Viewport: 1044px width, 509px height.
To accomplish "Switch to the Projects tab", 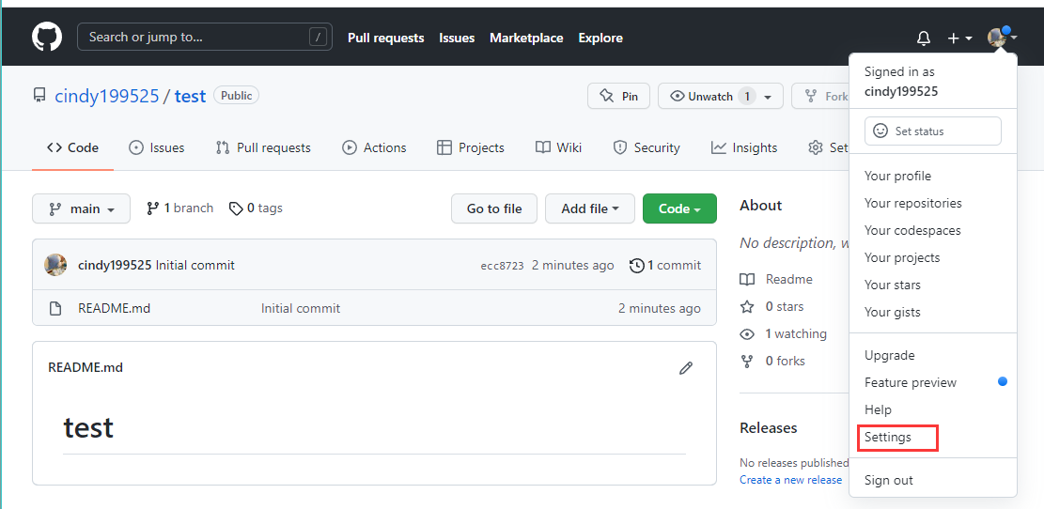I will 470,147.
